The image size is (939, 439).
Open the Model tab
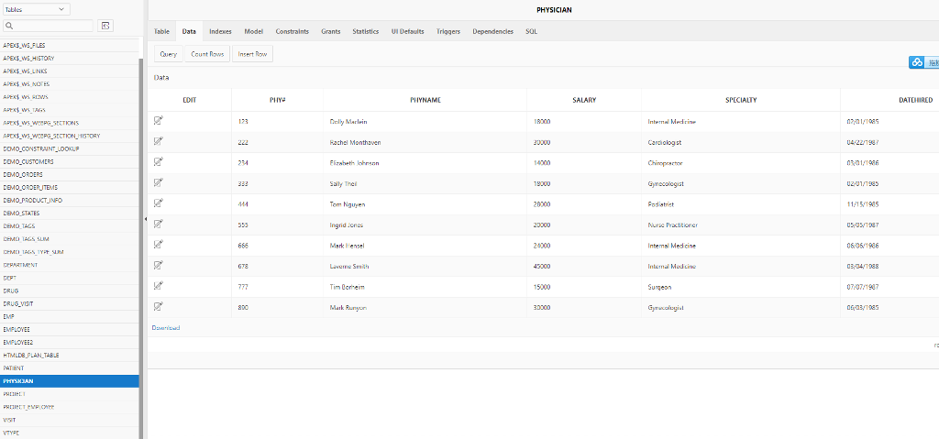click(x=254, y=31)
